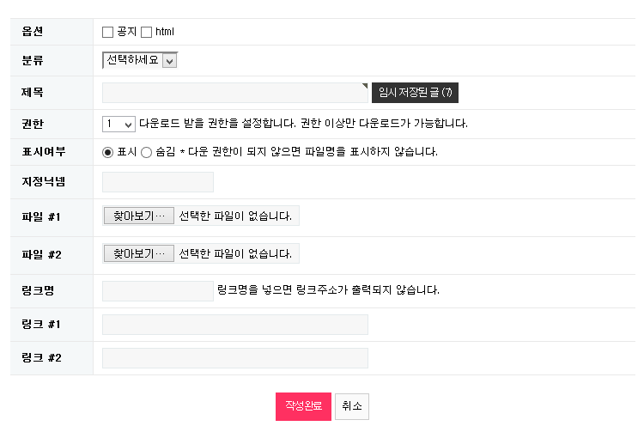Click 찾아보기 button for 파일 #1
This screenshot has width=638, height=426.
138,216
